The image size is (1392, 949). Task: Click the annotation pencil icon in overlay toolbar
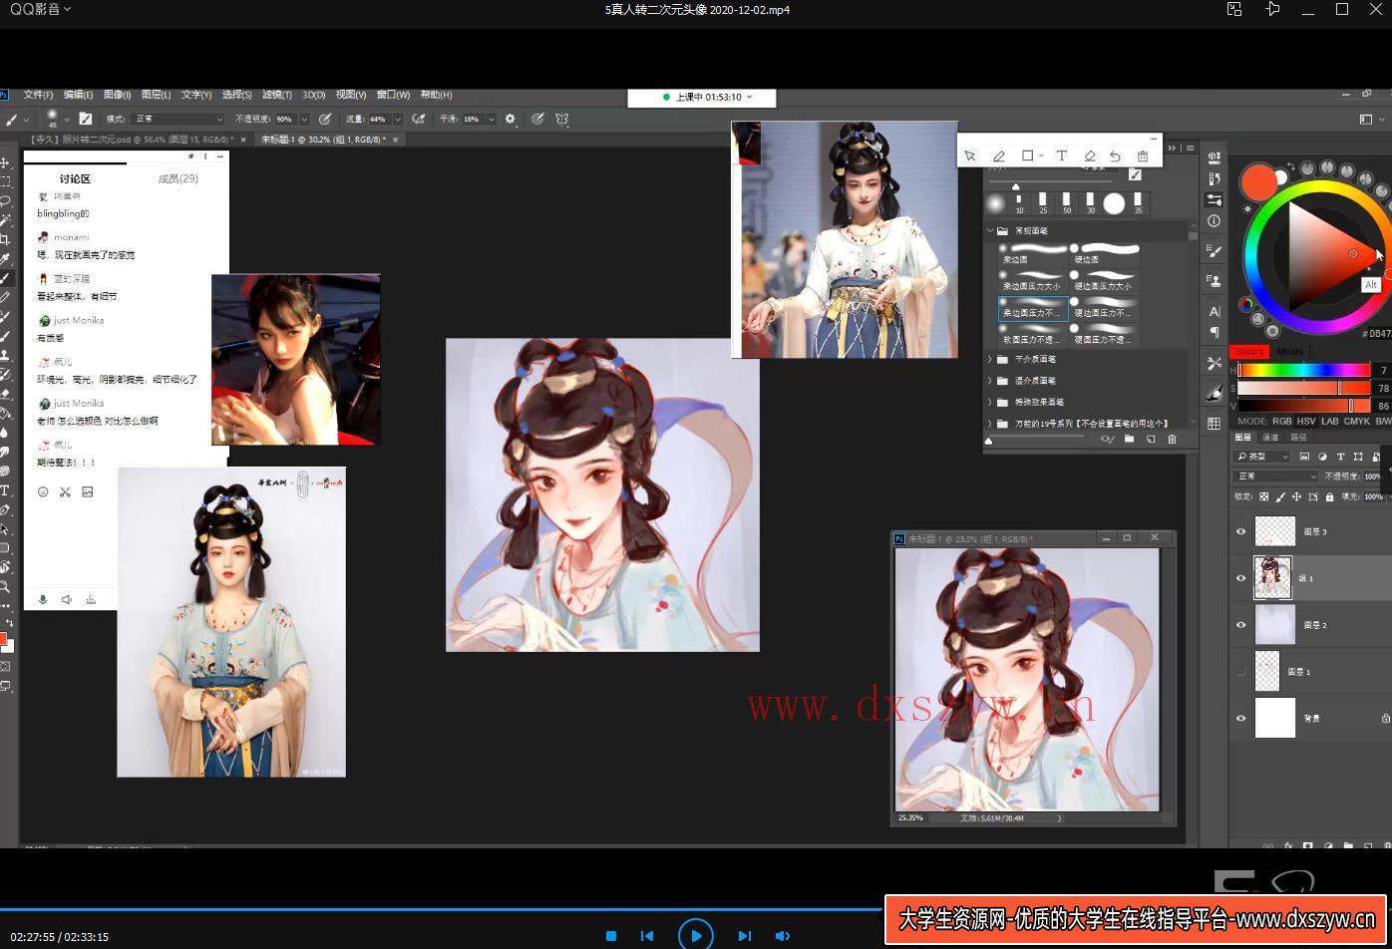pyautogui.click(x=999, y=156)
